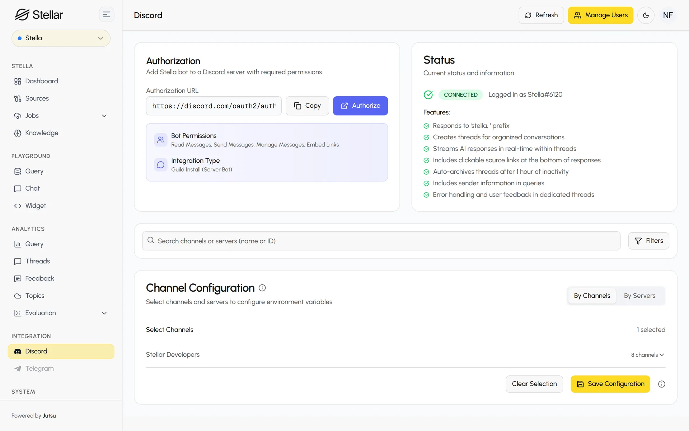This screenshot has height=431, width=689.
Task: Open the Widget page
Action: [x=61, y=206]
